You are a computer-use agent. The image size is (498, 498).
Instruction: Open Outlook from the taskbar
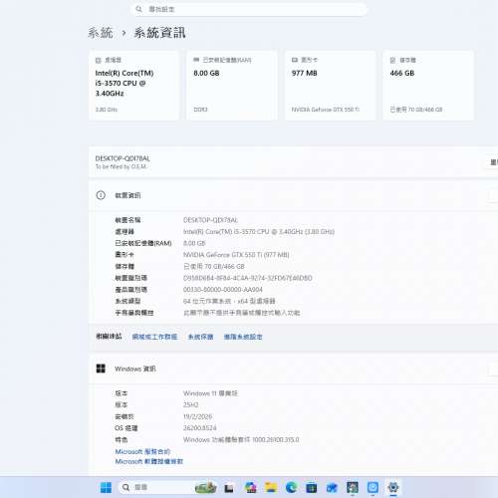(x=332, y=488)
